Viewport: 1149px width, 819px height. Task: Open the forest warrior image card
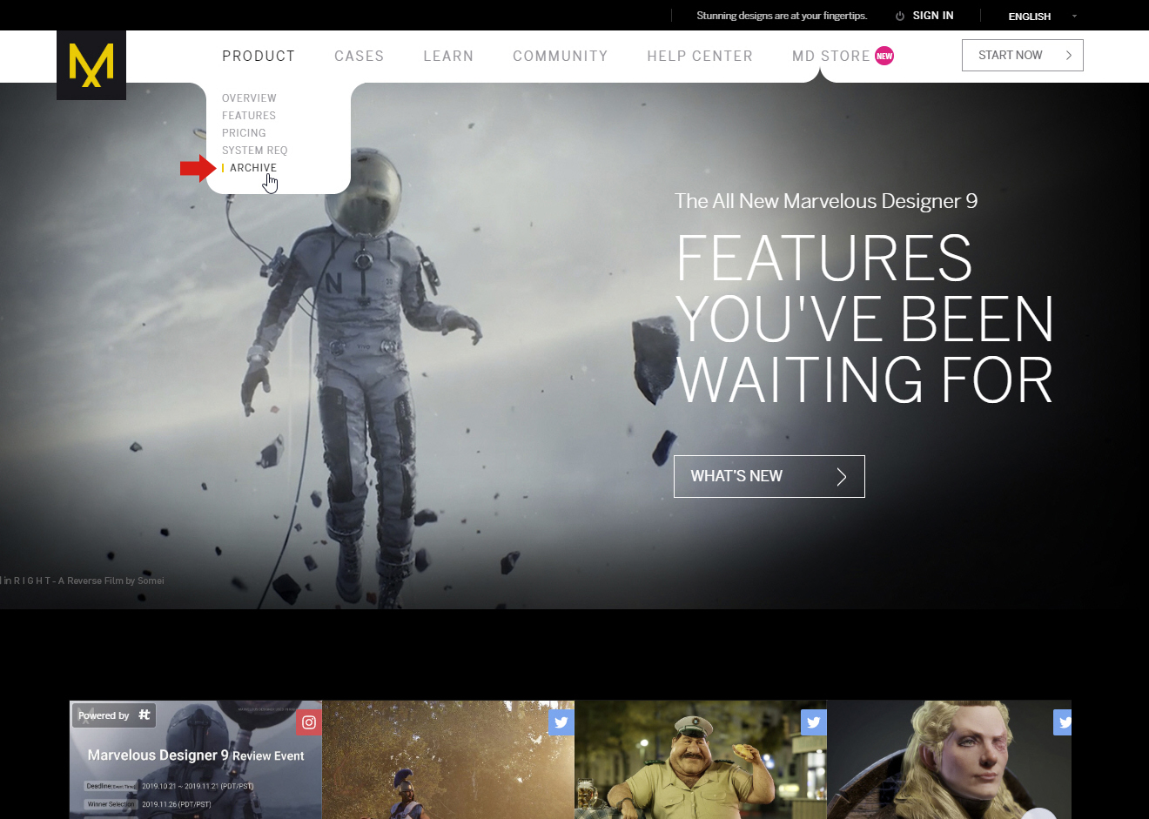tap(448, 760)
